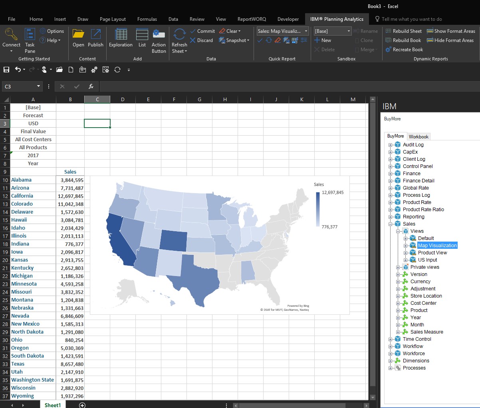
Task: Discard the data changes
Action: (201, 40)
